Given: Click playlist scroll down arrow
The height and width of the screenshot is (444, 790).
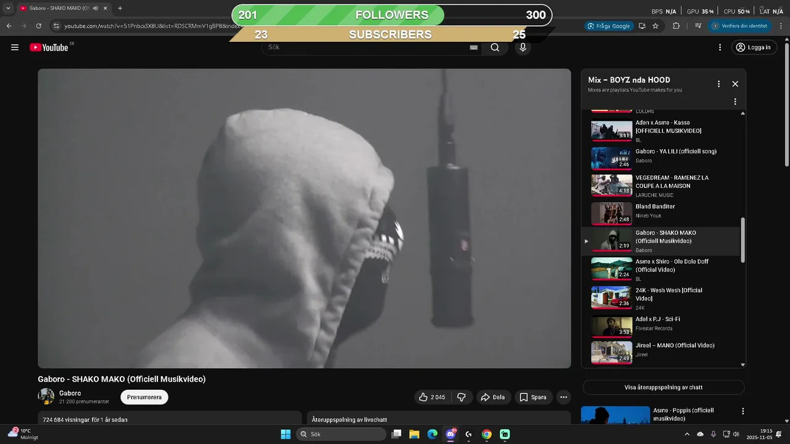Looking at the screenshot, I should 742,365.
